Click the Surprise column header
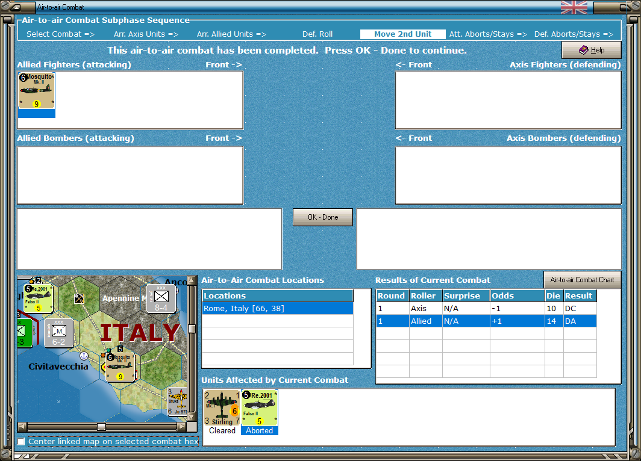Viewport: 641px width, 461px height. [466, 295]
